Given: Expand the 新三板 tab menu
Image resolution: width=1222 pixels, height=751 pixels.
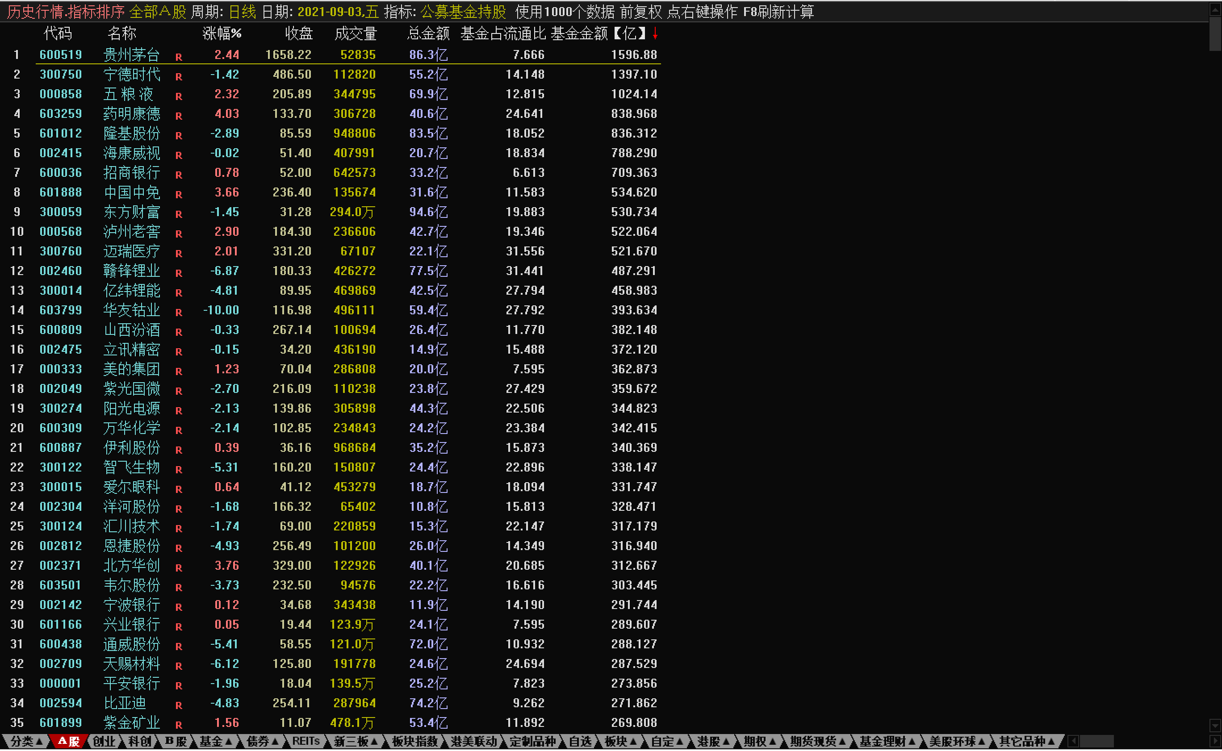Looking at the screenshot, I should click(356, 742).
